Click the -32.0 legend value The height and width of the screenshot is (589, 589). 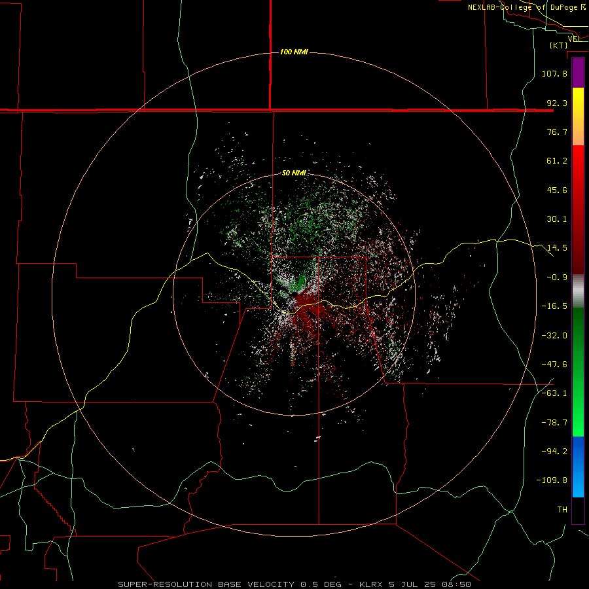click(554, 336)
